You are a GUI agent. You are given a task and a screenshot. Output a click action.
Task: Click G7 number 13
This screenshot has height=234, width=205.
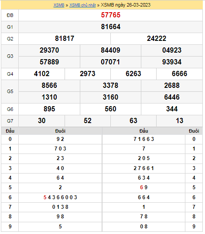click(179, 121)
